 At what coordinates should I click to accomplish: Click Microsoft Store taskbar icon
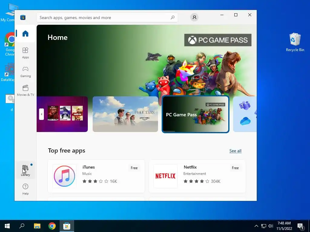[67, 226]
